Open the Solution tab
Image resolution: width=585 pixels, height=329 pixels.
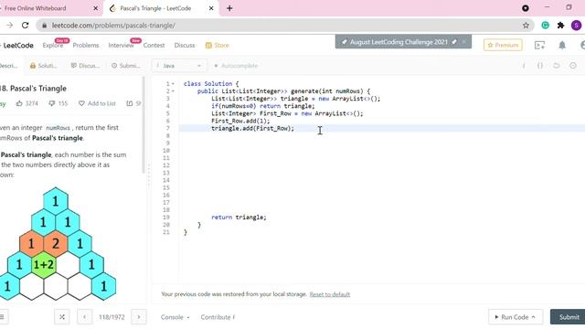pos(44,66)
